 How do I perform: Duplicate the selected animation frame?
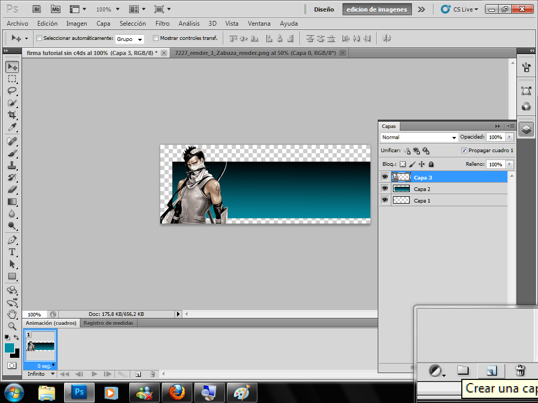point(138,374)
